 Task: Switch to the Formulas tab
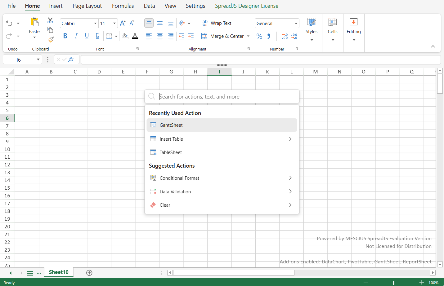coord(123,6)
